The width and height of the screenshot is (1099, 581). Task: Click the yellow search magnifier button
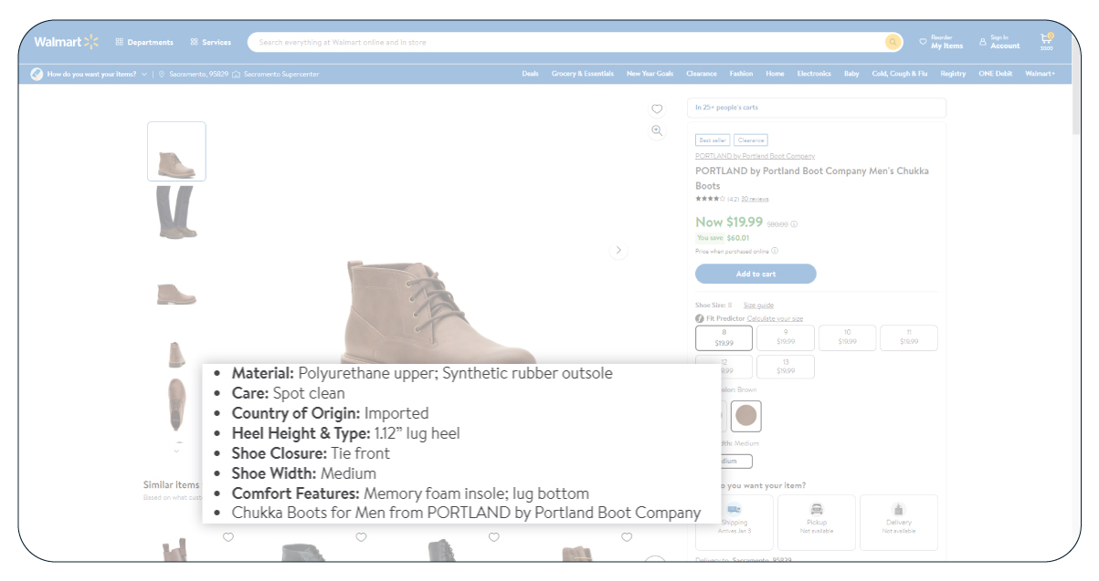coord(893,42)
